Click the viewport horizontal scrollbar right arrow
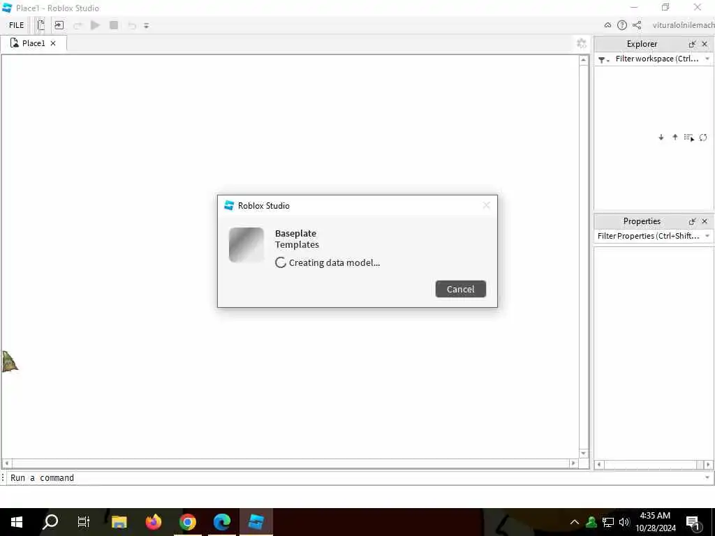 [573, 463]
